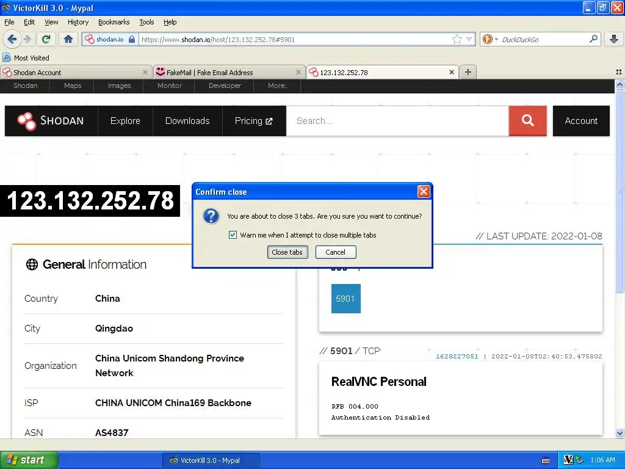This screenshot has height=469, width=625.
Task: Open the Help menu
Action: 170,22
